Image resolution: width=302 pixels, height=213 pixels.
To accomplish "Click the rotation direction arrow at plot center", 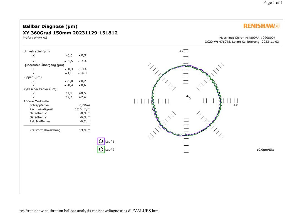I will point(189,98).
